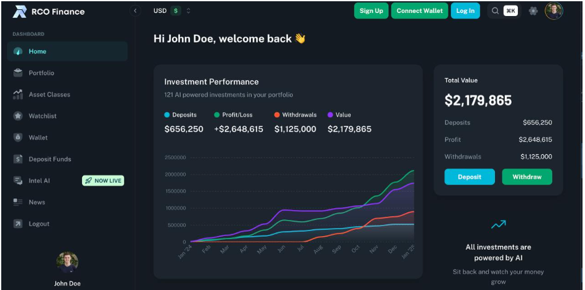This screenshot has height=290, width=585.
Task: Click the search magnifier icon
Action: [495, 11]
